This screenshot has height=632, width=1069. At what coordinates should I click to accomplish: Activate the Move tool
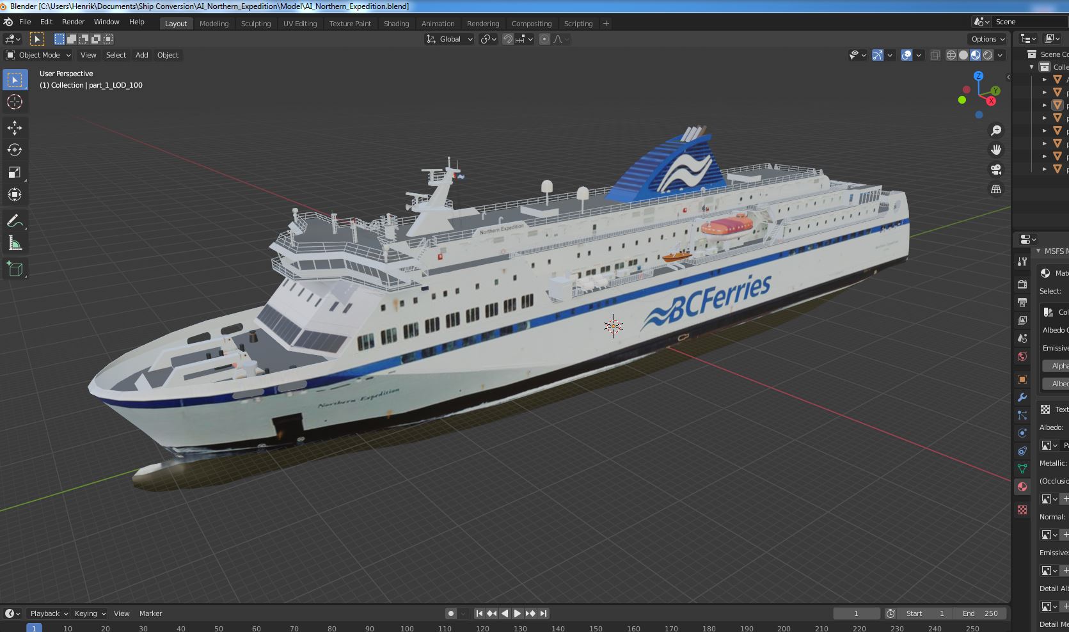click(15, 128)
